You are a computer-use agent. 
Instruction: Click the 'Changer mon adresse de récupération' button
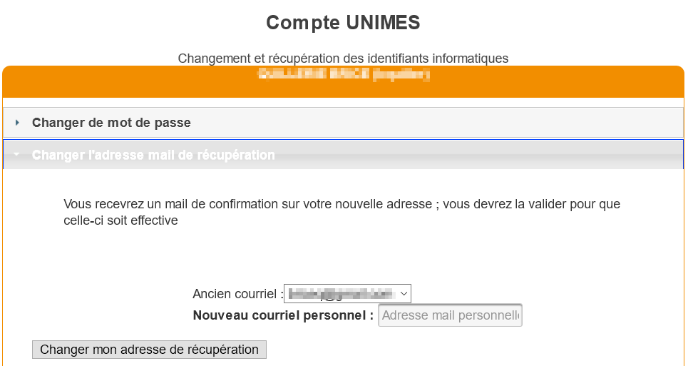click(x=149, y=350)
